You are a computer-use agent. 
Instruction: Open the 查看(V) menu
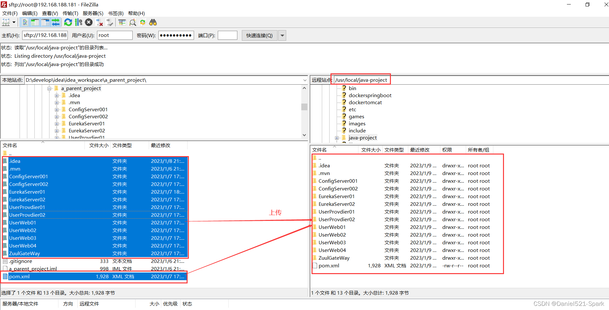point(50,13)
